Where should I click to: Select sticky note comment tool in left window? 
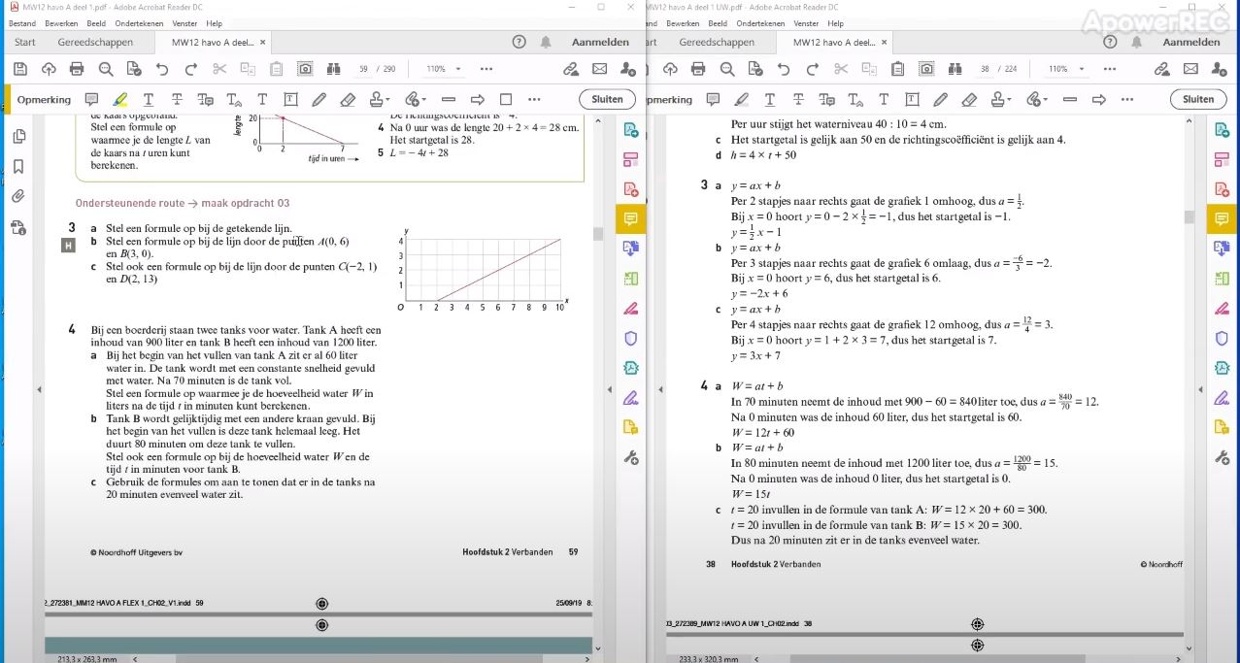(92, 99)
